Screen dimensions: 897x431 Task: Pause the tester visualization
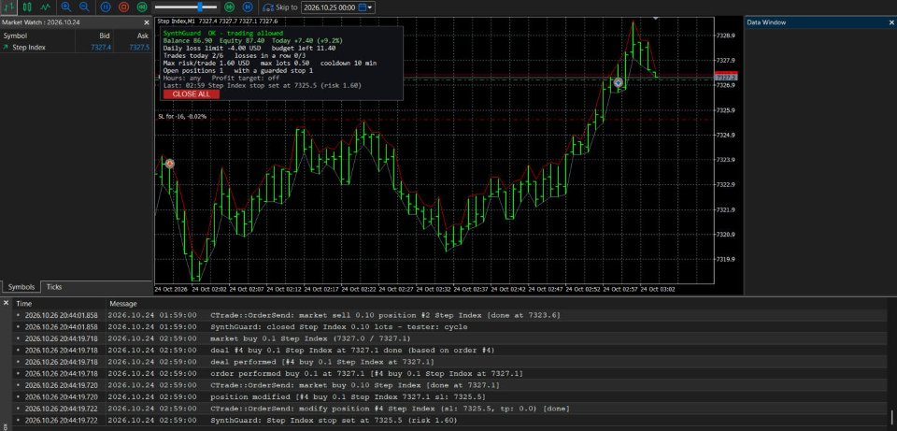(106, 7)
